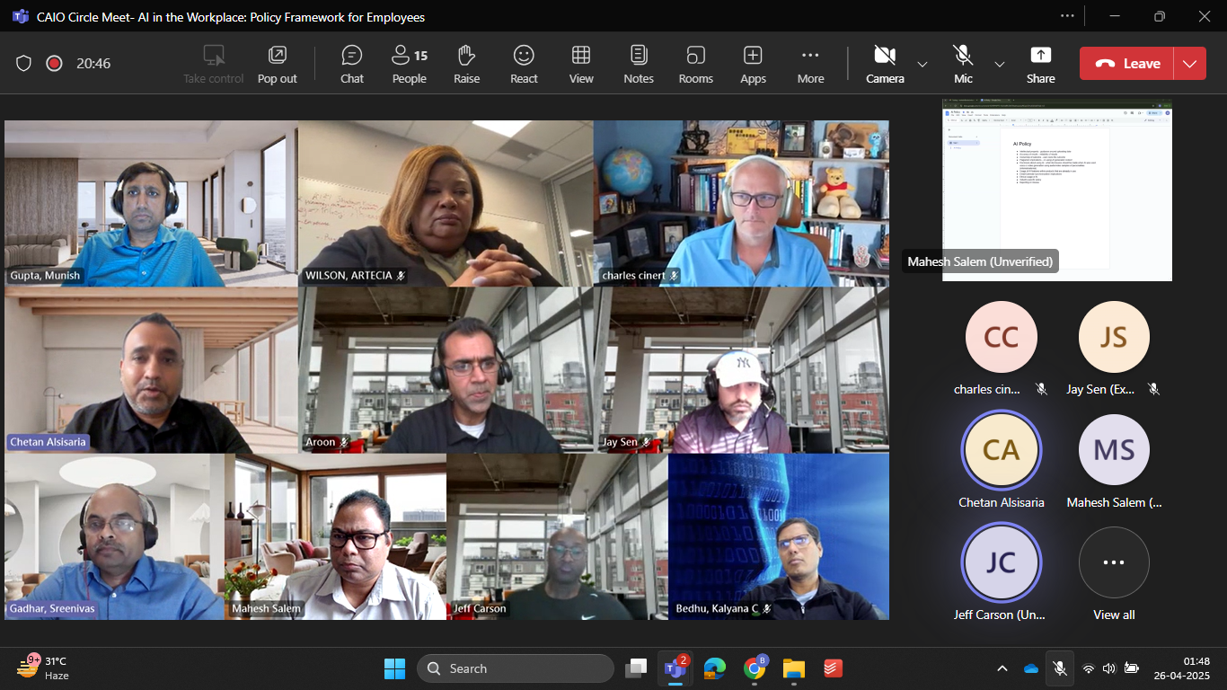Click View all participants button
This screenshot has height=690, width=1227.
(1114, 562)
